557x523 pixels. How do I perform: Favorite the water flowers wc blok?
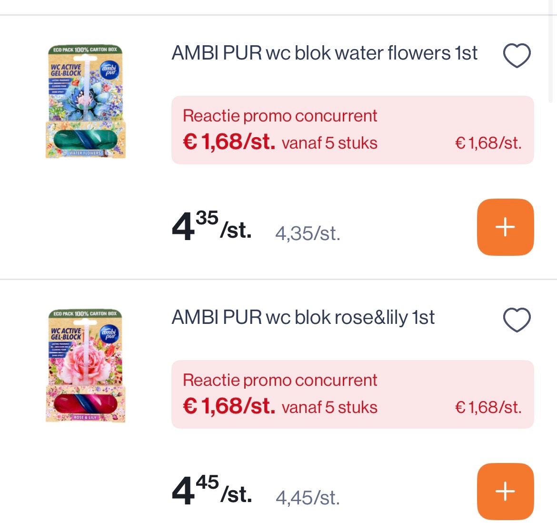click(517, 55)
